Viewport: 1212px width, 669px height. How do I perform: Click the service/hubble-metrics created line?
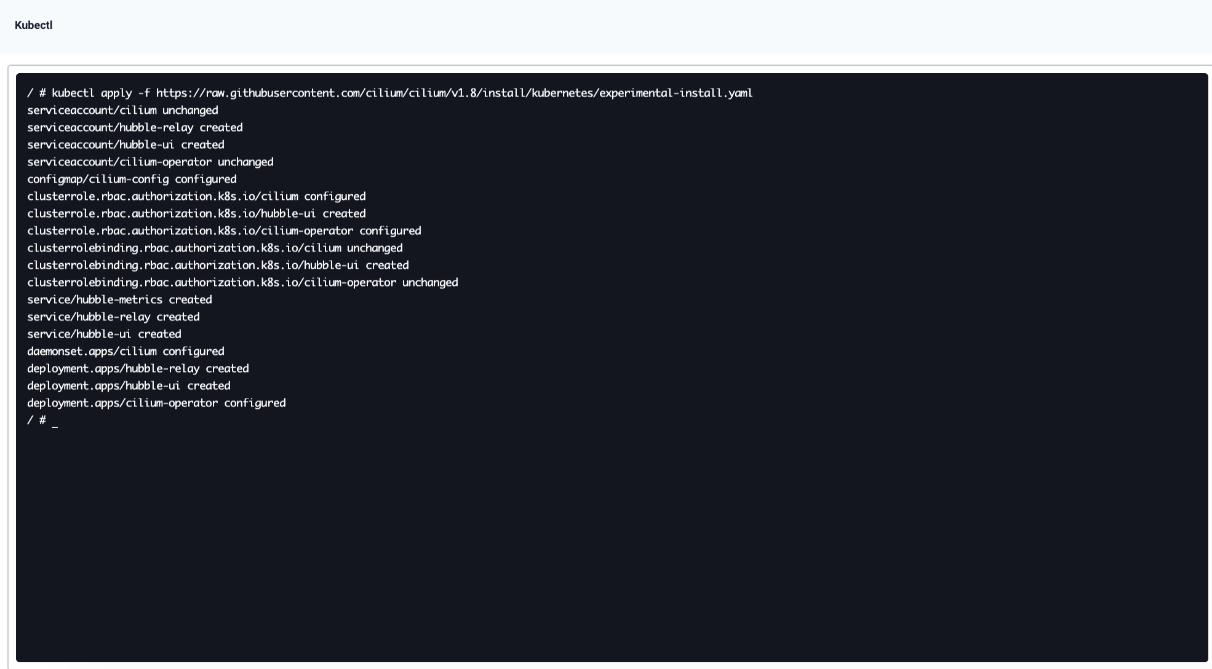coord(119,299)
